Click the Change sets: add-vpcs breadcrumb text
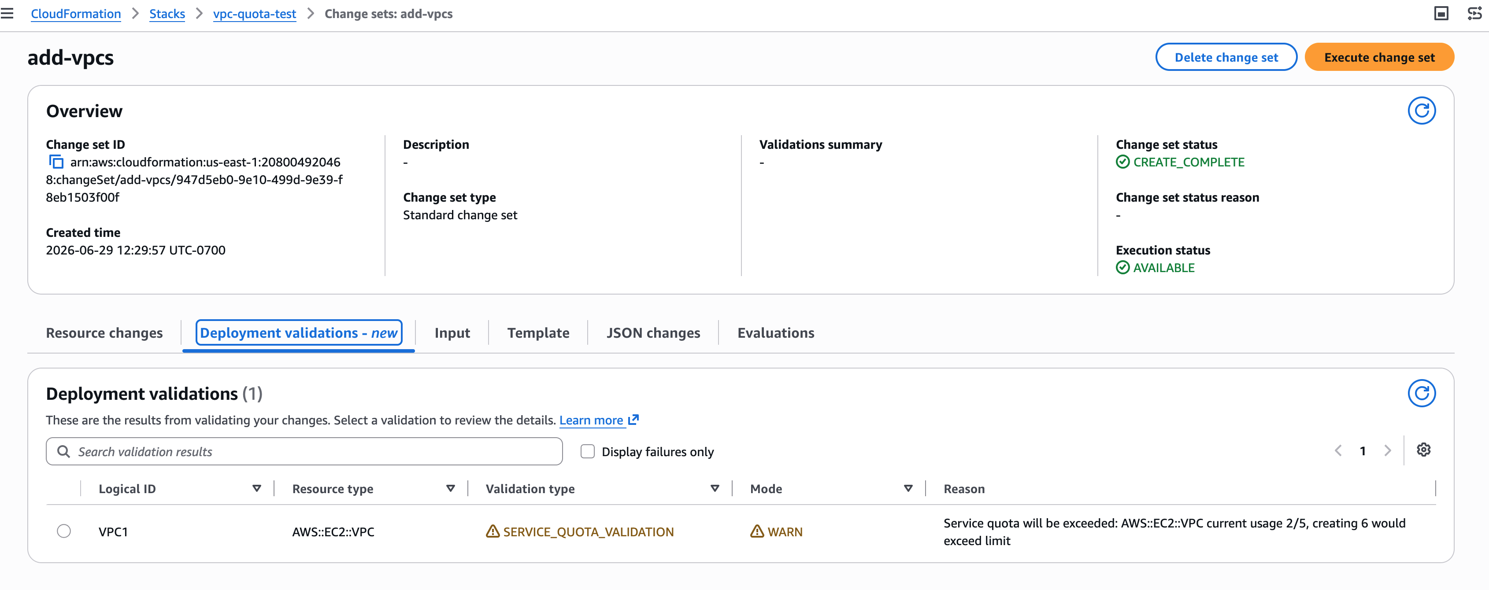 389,14
